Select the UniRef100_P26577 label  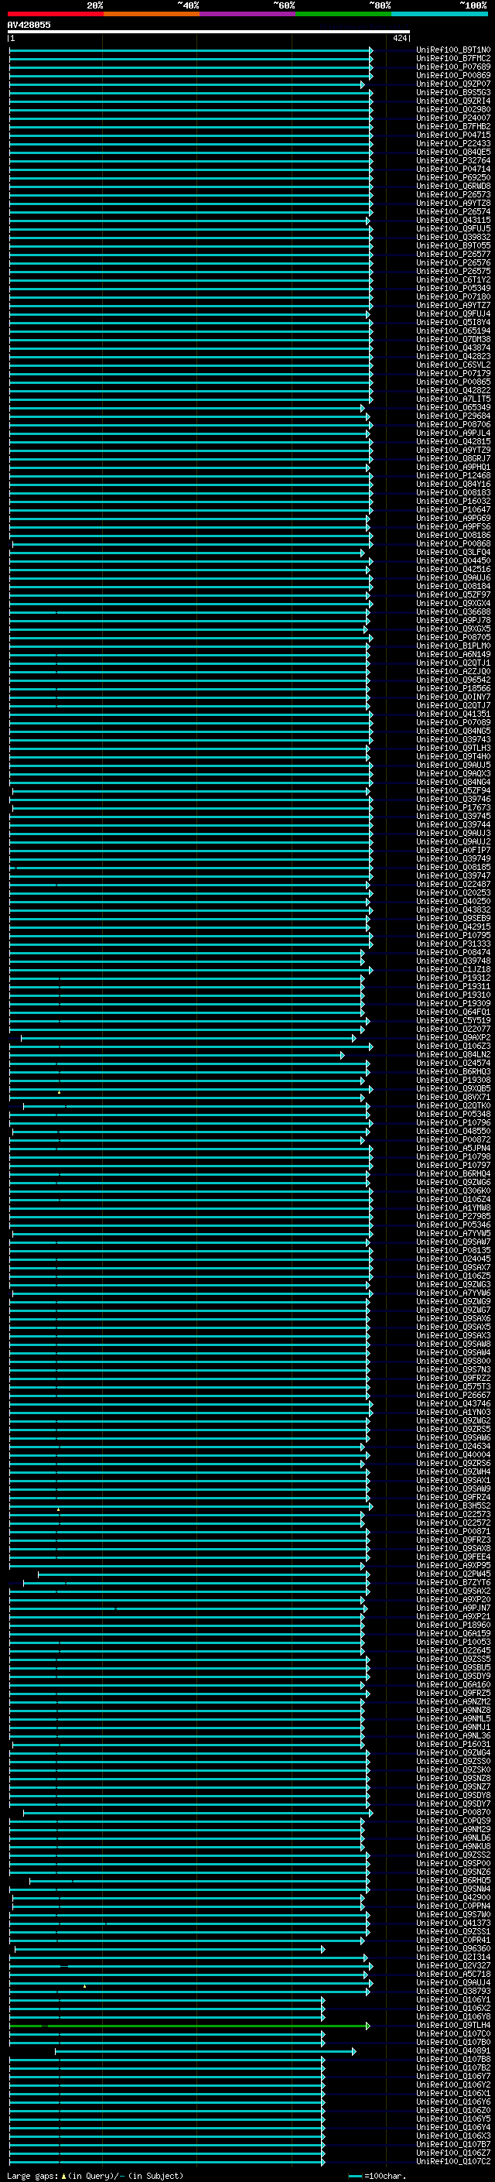pos(452,254)
